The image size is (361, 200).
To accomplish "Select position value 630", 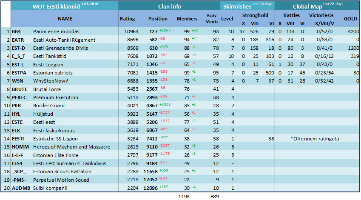I will coord(153,48).
